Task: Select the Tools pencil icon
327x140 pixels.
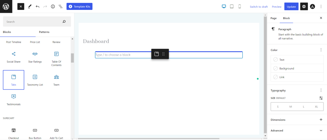Action: (29, 6)
